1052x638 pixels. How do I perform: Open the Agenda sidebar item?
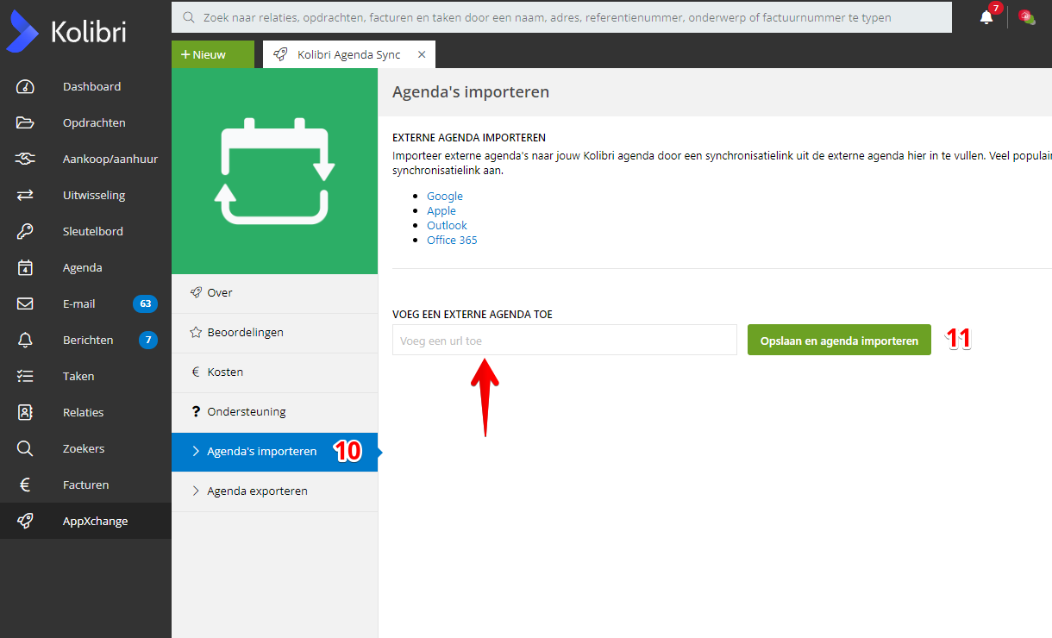coord(85,267)
